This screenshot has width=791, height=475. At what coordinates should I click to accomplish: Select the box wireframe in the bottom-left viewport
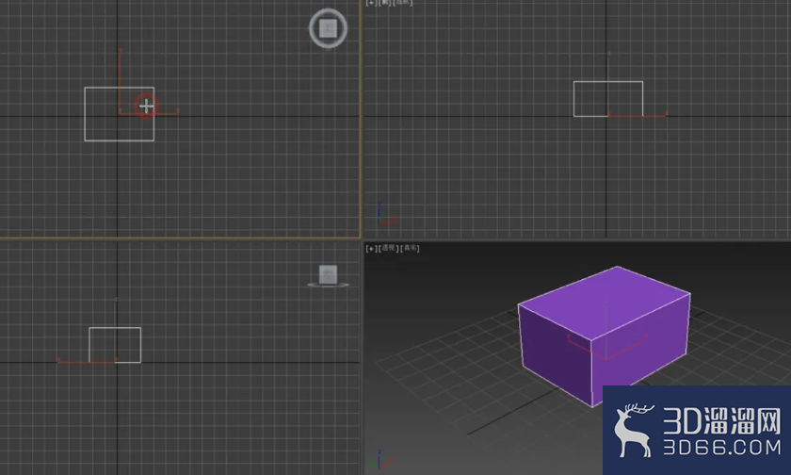(115, 345)
